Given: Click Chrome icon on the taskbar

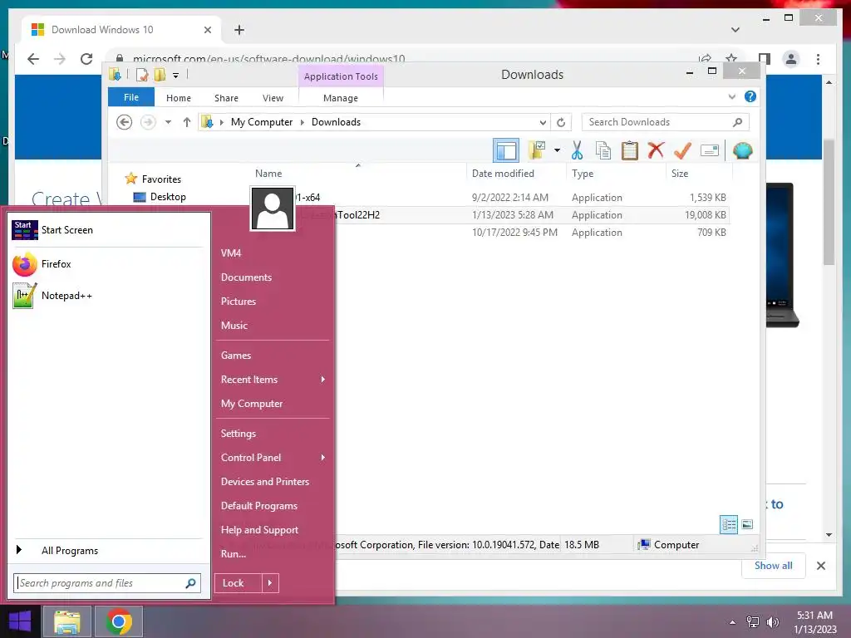Looking at the screenshot, I should pos(119,621).
